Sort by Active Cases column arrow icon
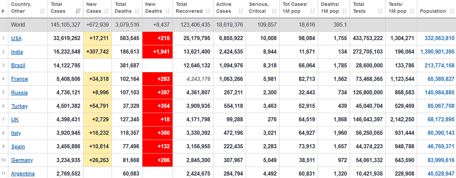456x178 pixels. pos(241,11)
